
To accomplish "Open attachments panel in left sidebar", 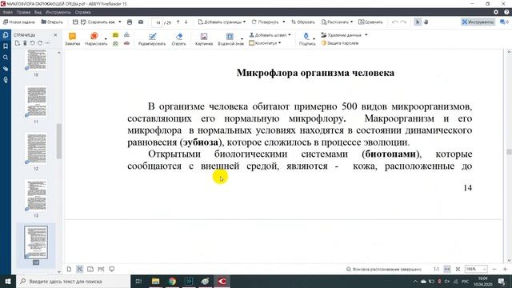I will 6,69.
